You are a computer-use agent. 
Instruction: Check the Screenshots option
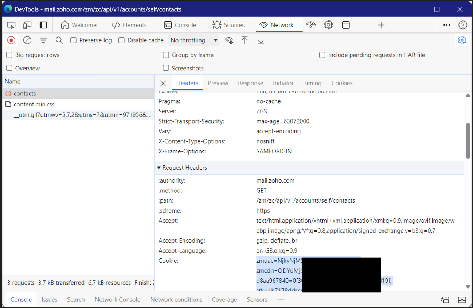tap(166, 68)
